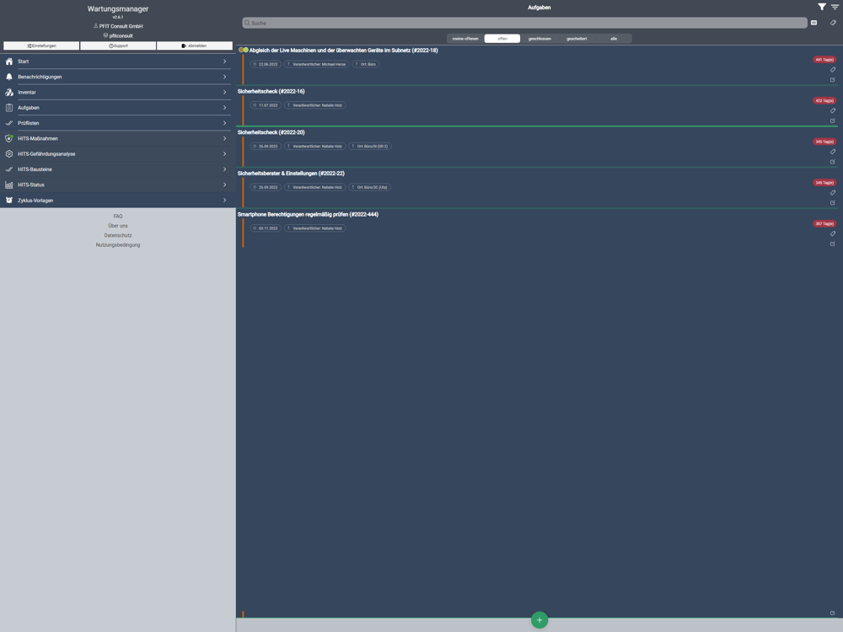Click the checkmark icon for Prüflisten

click(9, 123)
